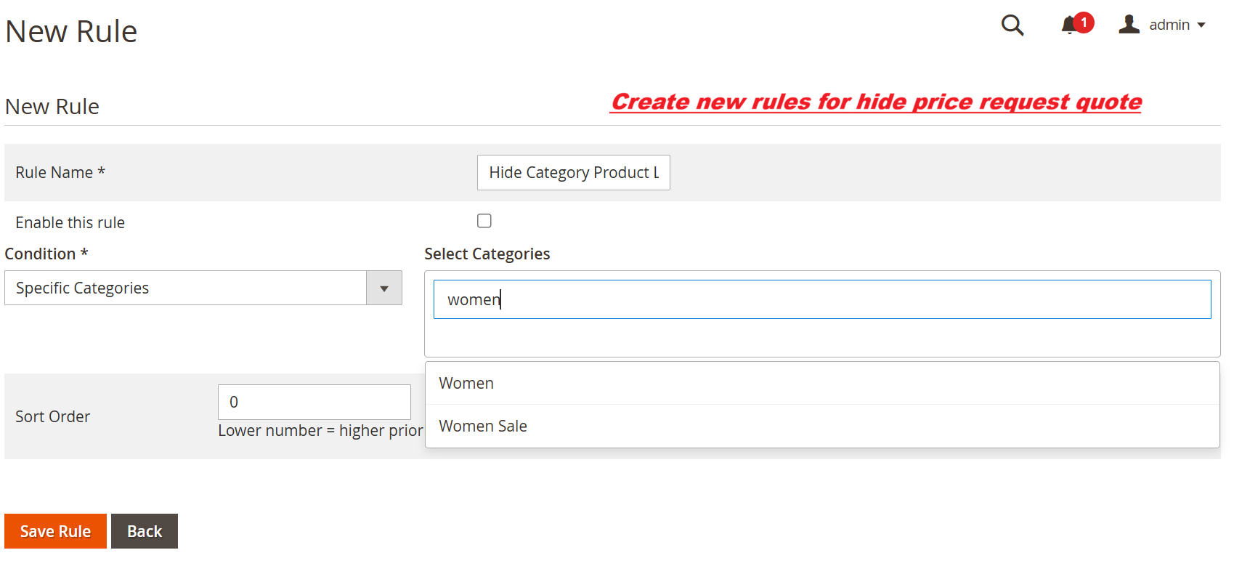Click the Back button
Screen dimensions: 1234x574
tap(145, 531)
